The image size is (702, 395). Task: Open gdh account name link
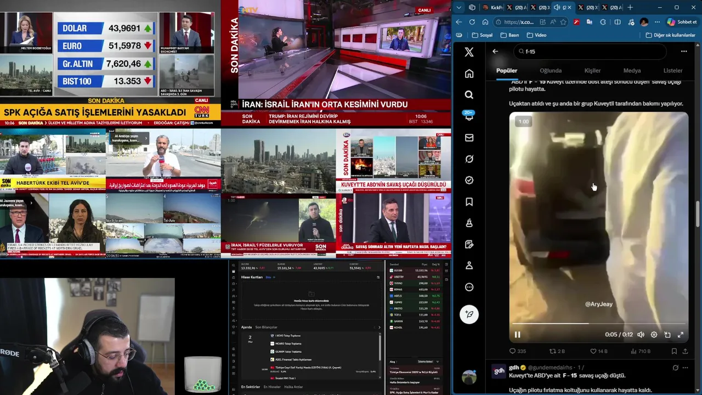[514, 368]
